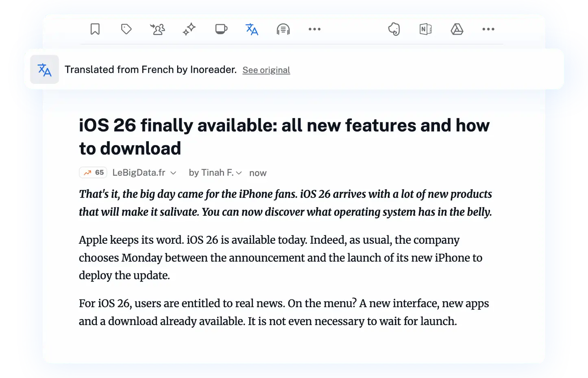Click the tag icon

(x=126, y=29)
